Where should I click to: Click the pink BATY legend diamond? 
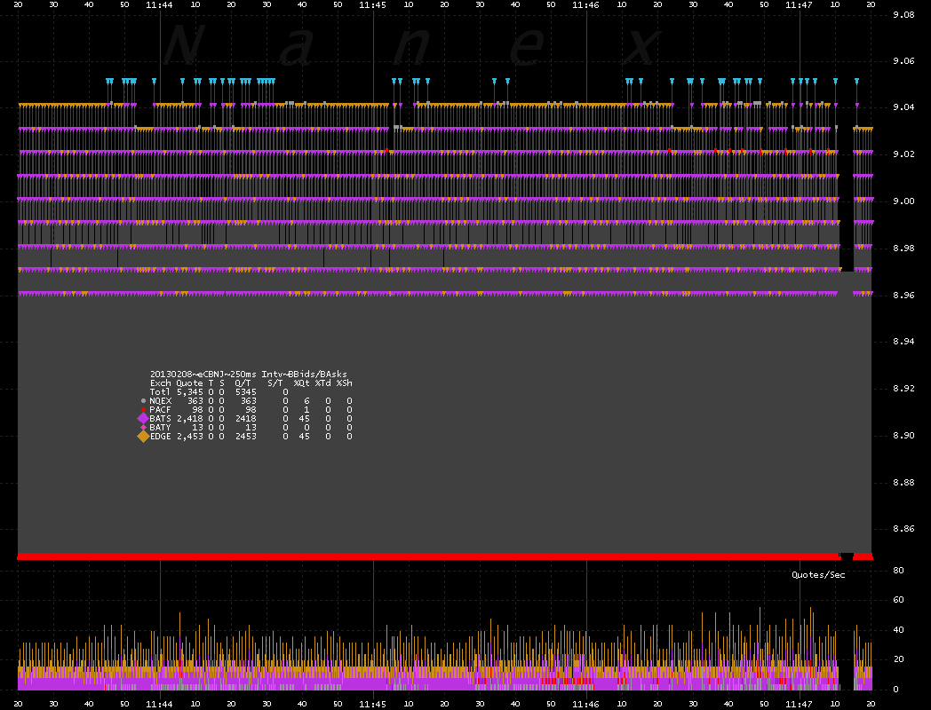coord(143,427)
